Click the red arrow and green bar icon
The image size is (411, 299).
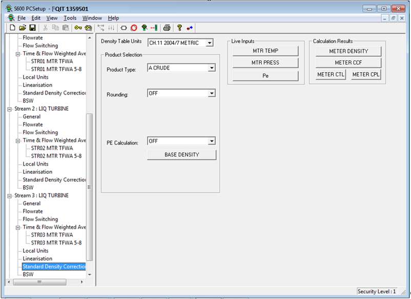[x=154, y=28]
